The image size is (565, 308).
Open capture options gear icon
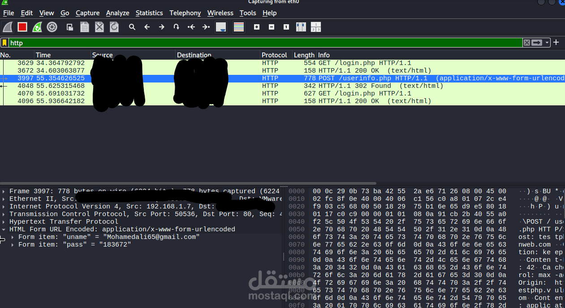point(52,27)
